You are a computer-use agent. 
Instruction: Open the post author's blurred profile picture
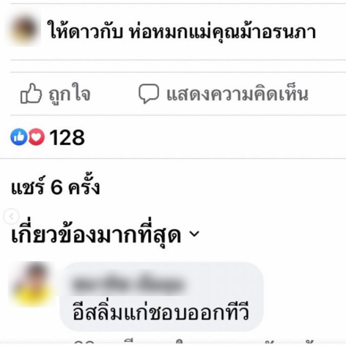24,29
